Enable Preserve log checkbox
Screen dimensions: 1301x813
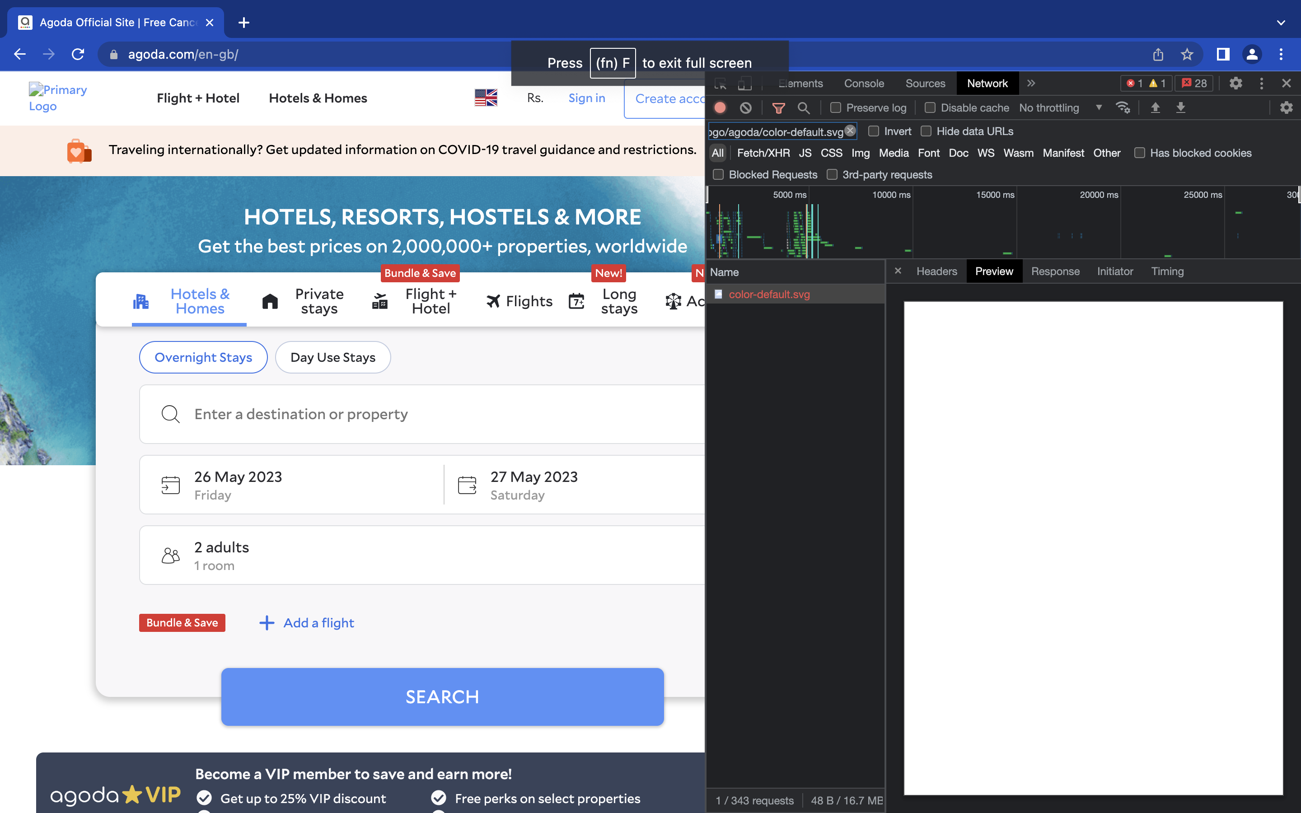pos(835,107)
